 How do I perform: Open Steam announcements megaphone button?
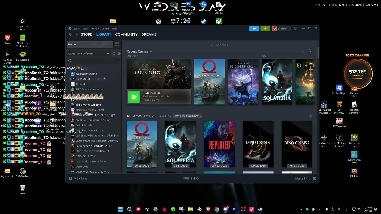[254, 29]
